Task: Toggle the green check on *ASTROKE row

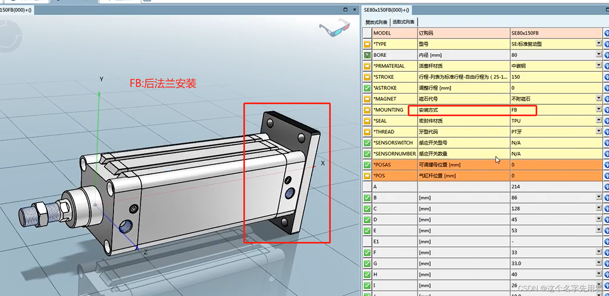Action: pos(367,88)
